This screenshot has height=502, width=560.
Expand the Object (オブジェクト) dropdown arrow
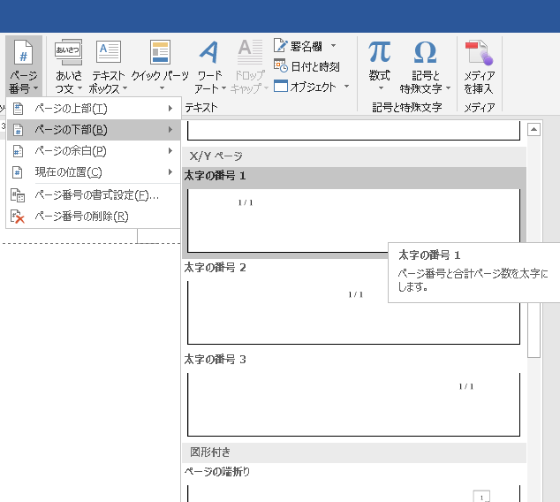346,87
